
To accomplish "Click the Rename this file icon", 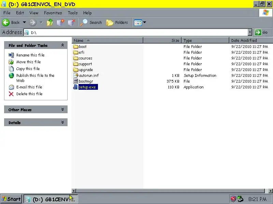I will pos(11,55).
